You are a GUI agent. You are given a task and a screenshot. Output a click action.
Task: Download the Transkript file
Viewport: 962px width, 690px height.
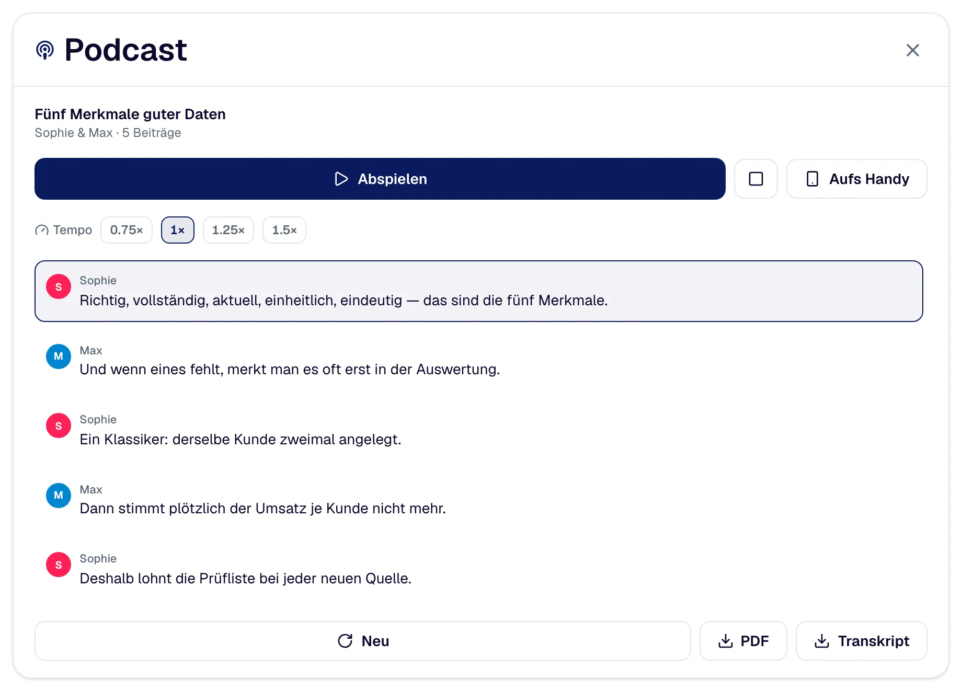(862, 641)
